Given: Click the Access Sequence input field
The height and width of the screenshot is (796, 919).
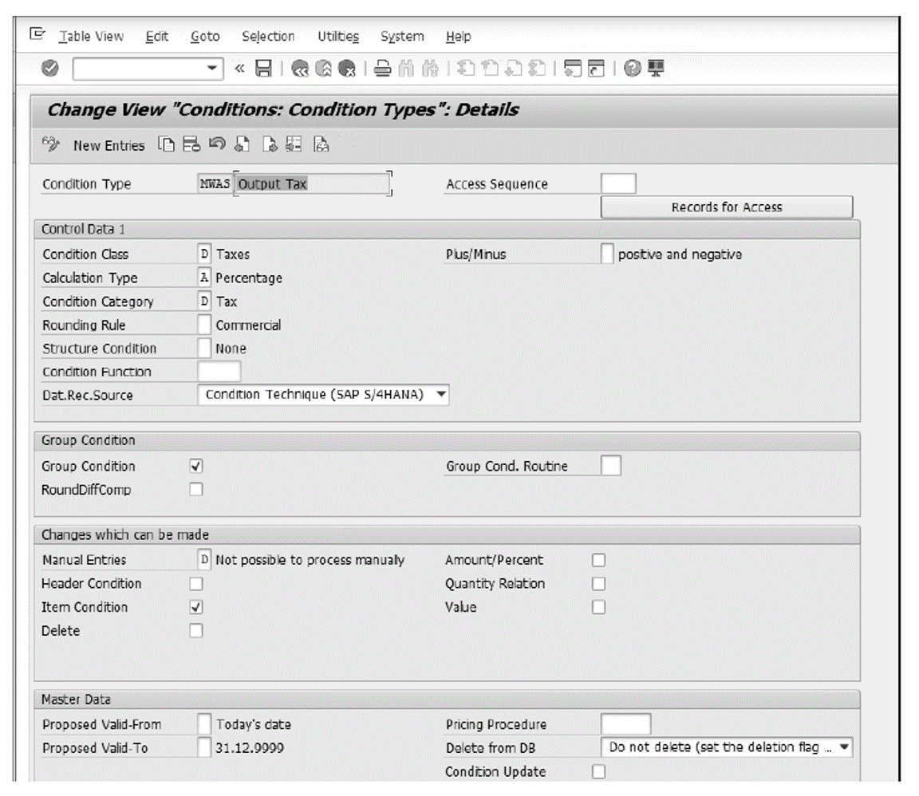Looking at the screenshot, I should click(x=618, y=183).
